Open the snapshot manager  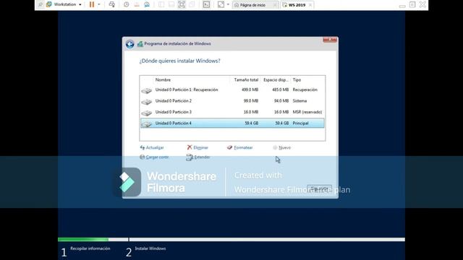point(147,4)
